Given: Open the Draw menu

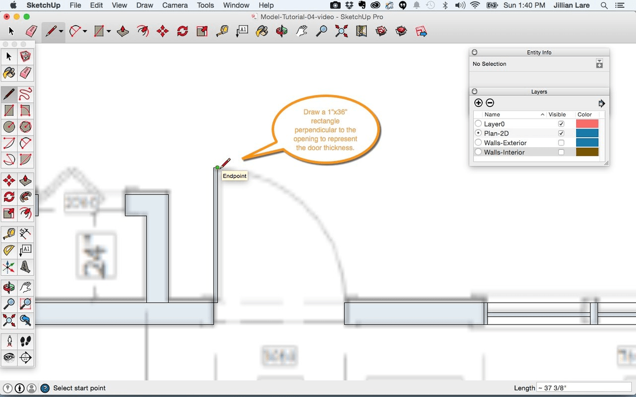Looking at the screenshot, I should pos(144,5).
